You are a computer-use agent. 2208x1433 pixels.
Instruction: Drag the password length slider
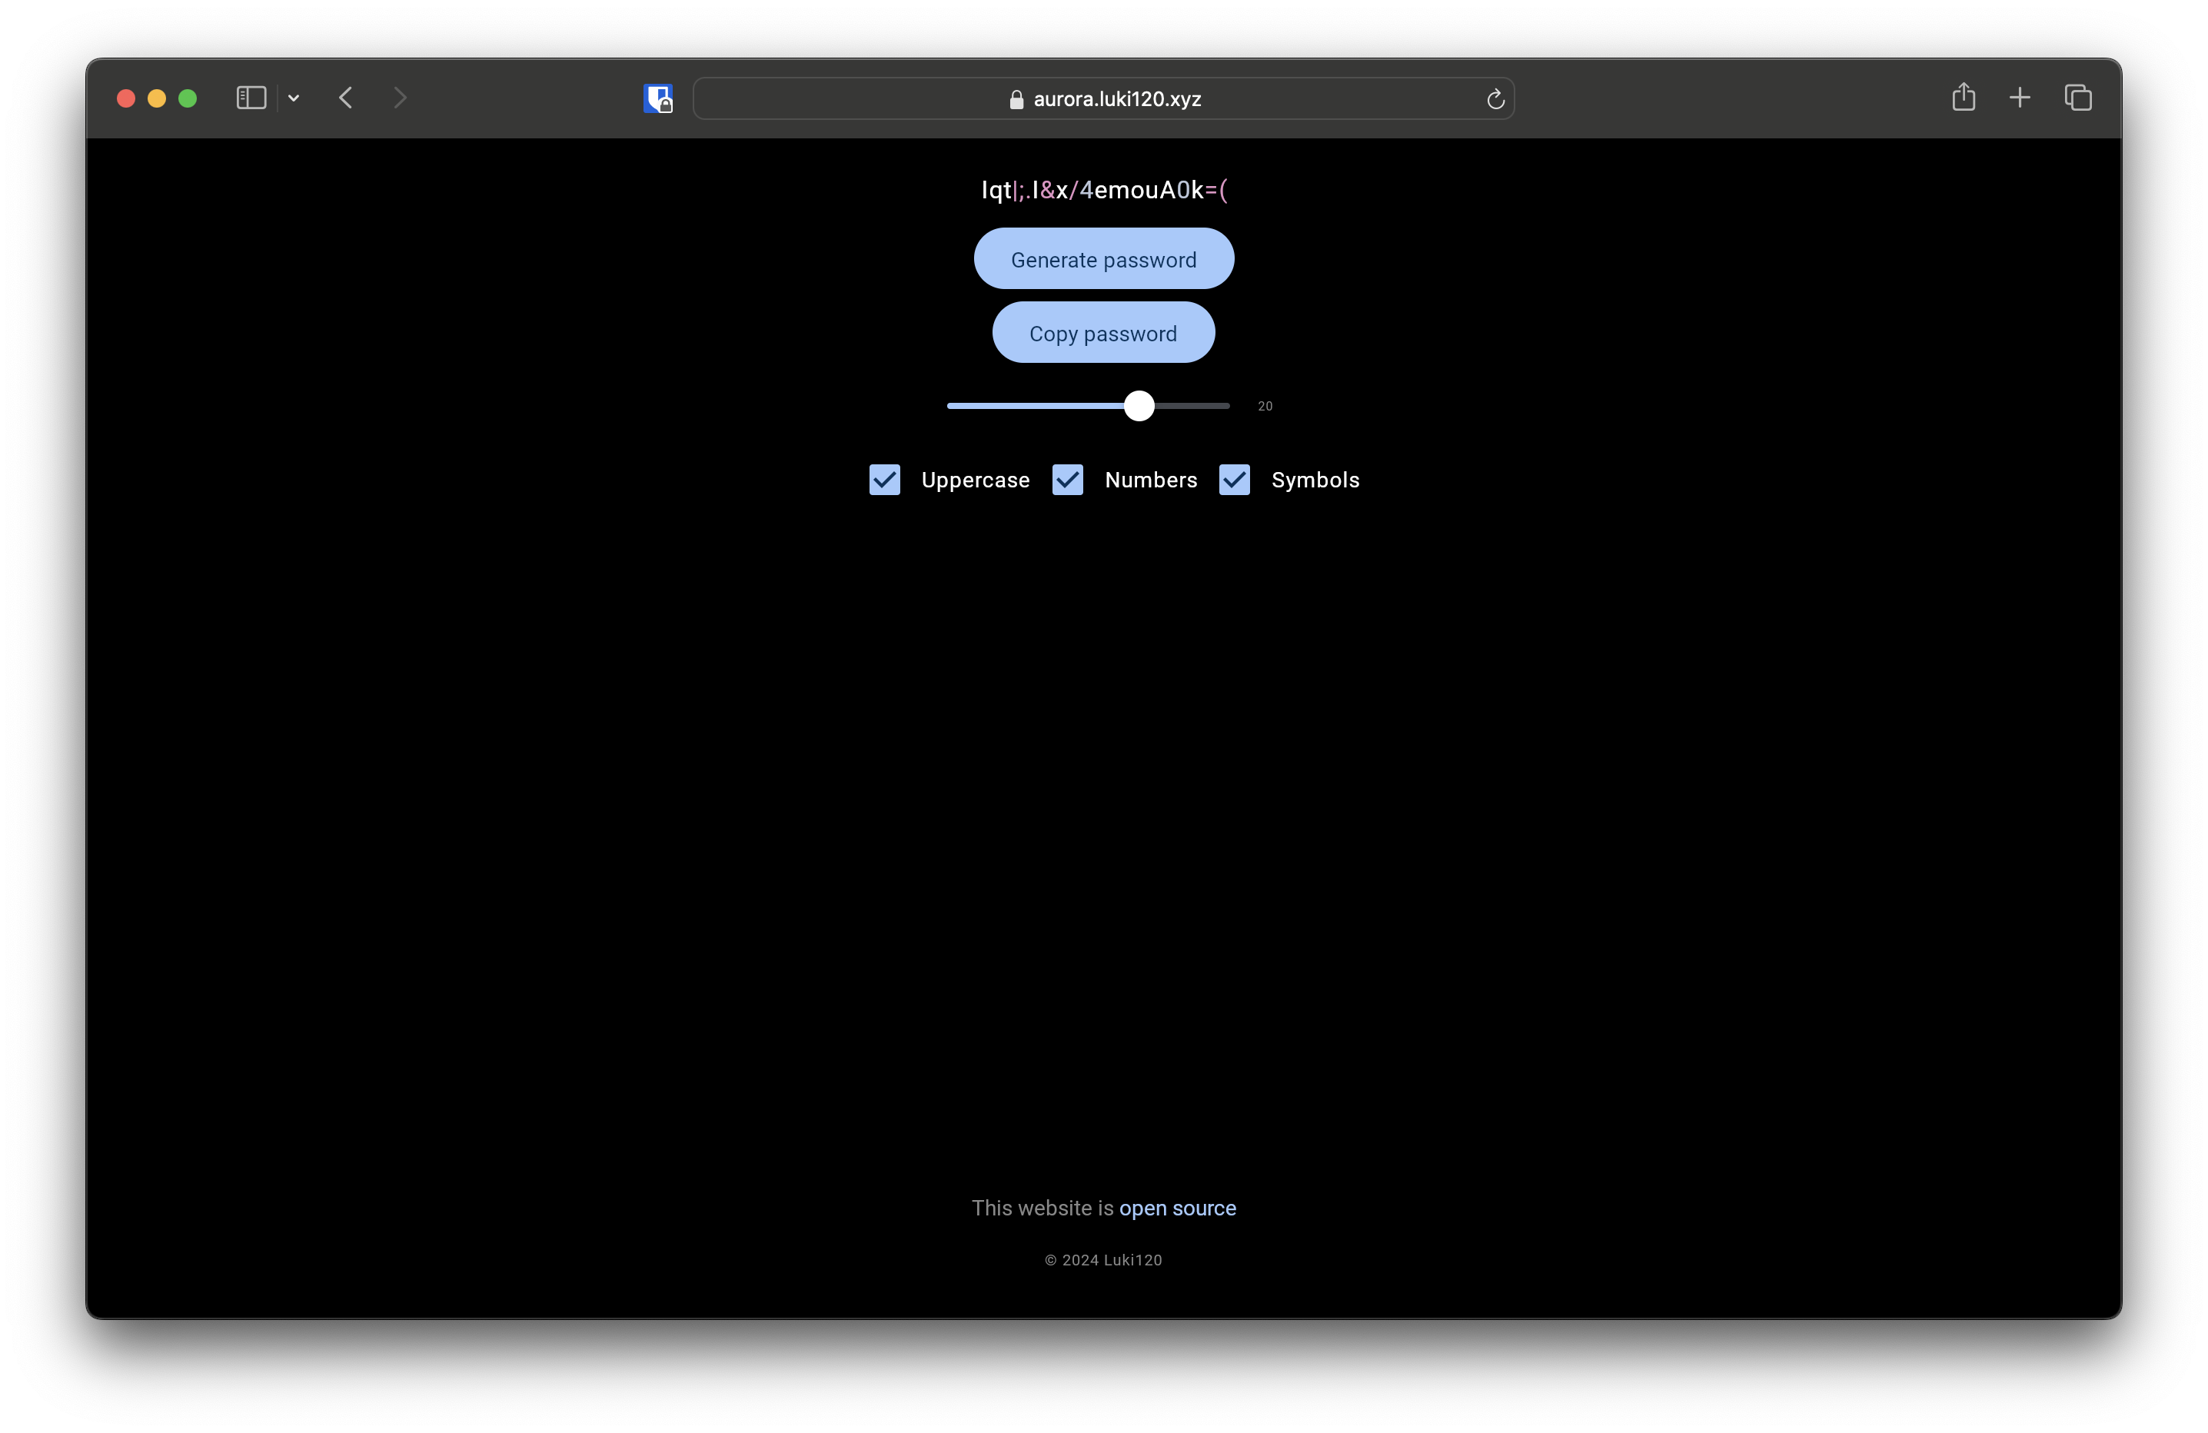[1138, 406]
